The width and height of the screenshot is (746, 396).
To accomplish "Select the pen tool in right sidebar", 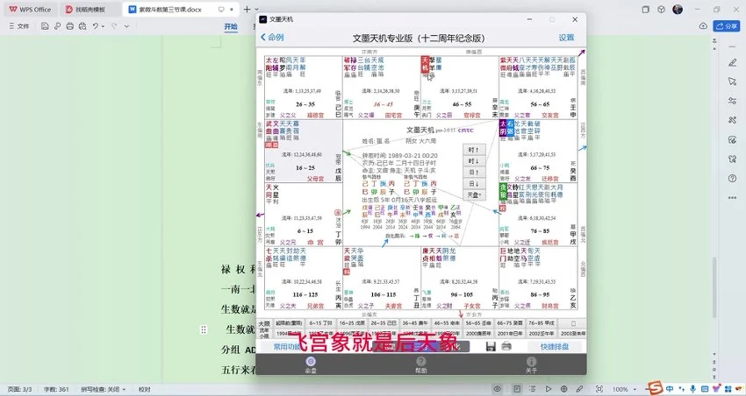I will pyautogui.click(x=732, y=62).
